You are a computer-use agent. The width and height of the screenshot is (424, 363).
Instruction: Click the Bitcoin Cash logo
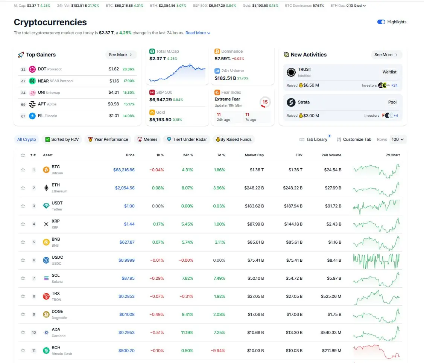[x=46, y=351]
